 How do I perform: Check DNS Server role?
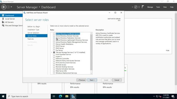coord(54,48)
